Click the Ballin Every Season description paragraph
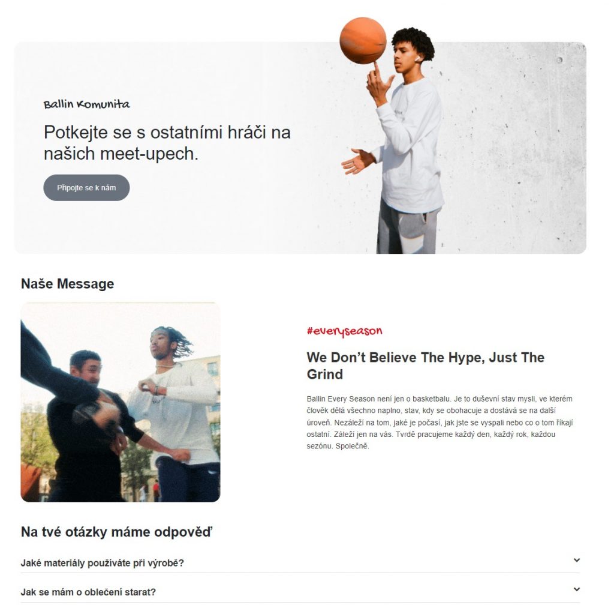The image size is (614, 605). [x=440, y=423]
